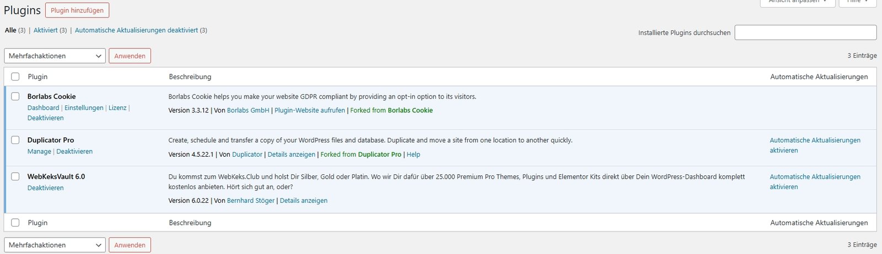The width and height of the screenshot is (882, 254).
Task: Open Borlabs Cookie Einstellungen link
Action: coord(84,108)
